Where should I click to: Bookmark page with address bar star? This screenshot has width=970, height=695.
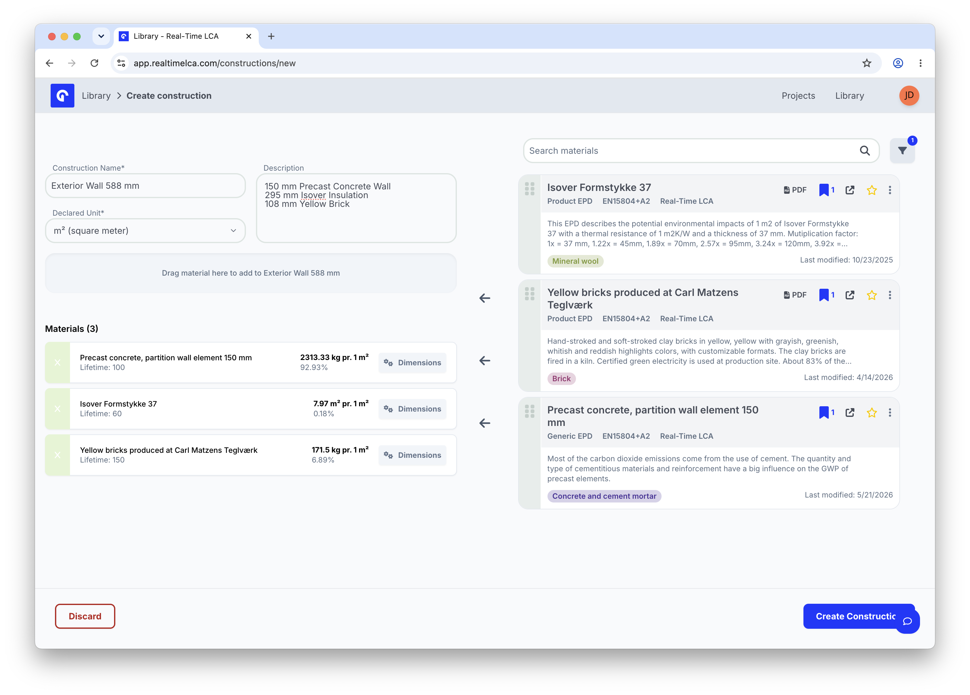point(867,63)
